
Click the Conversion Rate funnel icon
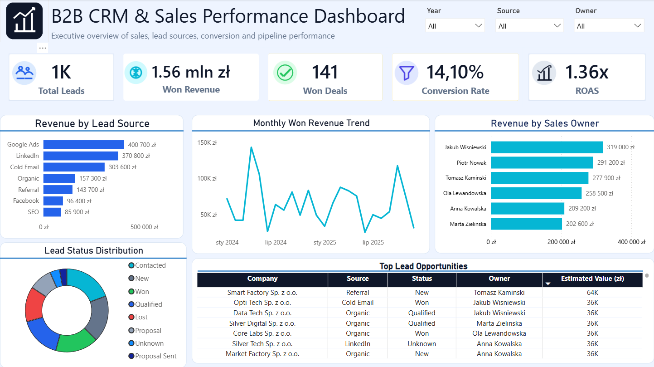[406, 73]
